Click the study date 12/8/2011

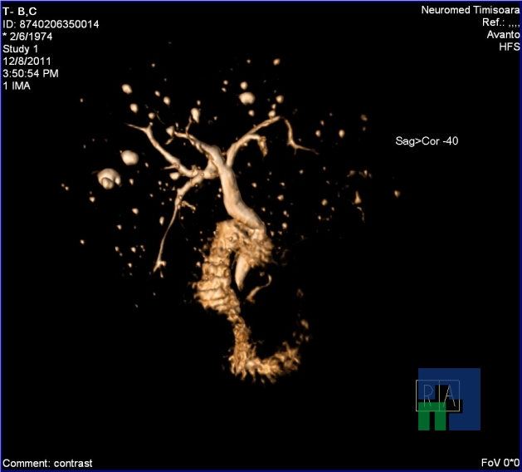pyautogui.click(x=27, y=61)
